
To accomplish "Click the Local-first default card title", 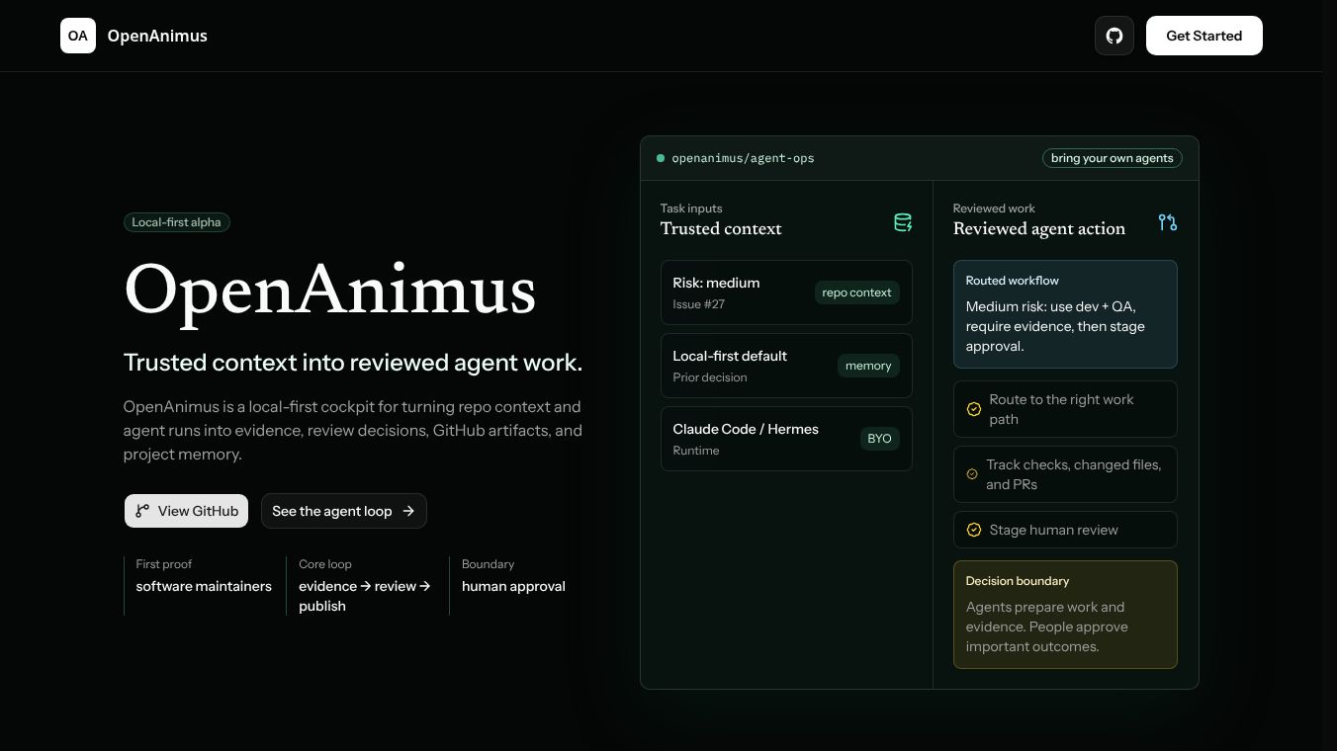I will point(730,356).
